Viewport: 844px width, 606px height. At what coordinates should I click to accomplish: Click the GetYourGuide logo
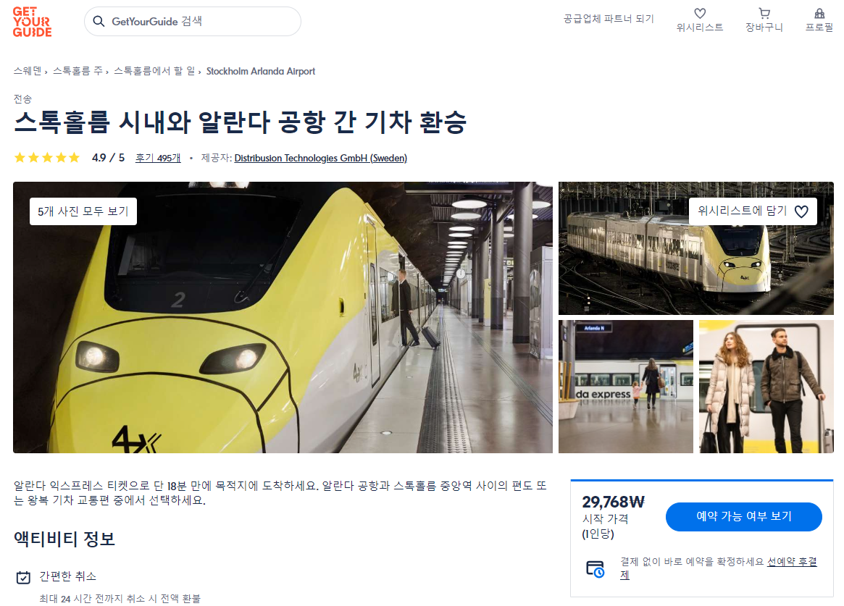[x=33, y=22]
